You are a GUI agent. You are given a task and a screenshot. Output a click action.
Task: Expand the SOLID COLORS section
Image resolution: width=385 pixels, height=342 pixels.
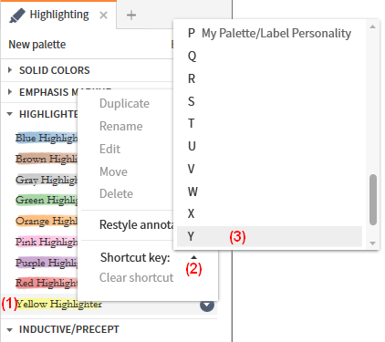(x=10, y=70)
